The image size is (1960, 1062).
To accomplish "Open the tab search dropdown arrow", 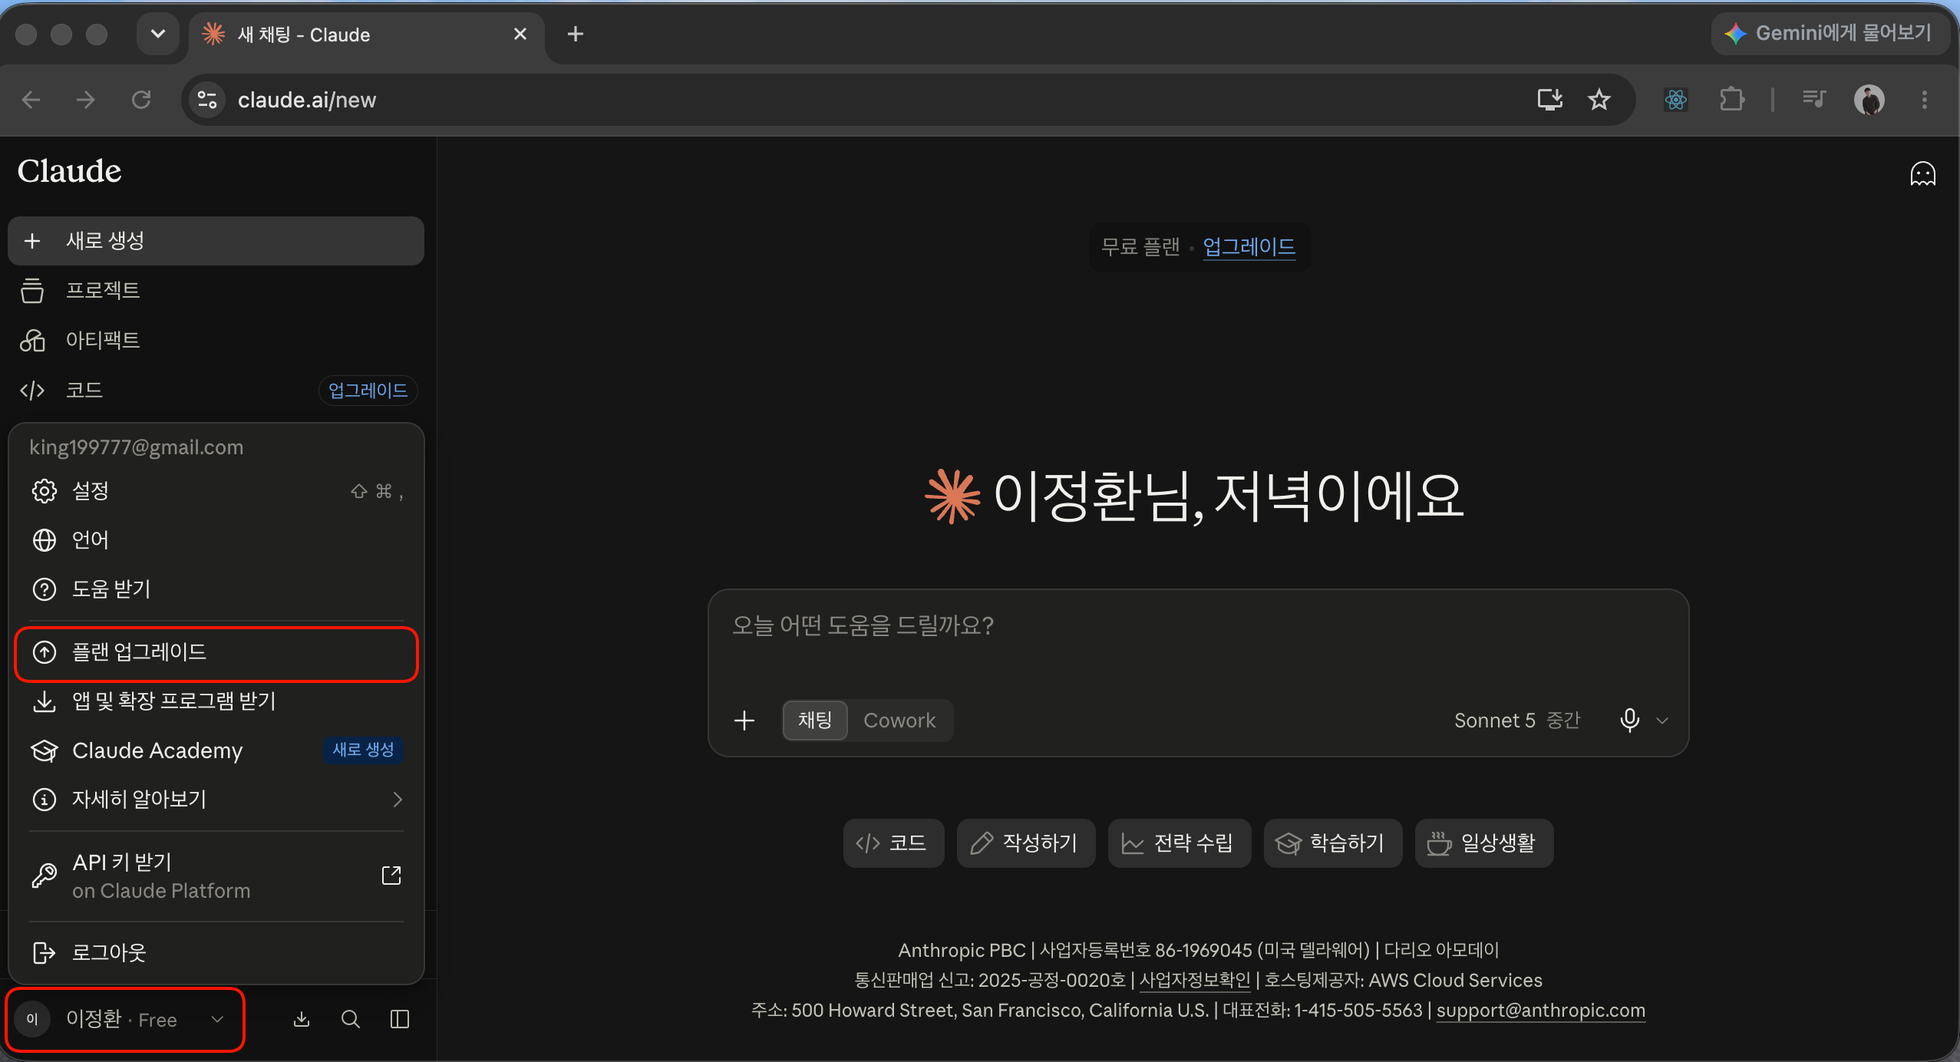I will tap(158, 35).
